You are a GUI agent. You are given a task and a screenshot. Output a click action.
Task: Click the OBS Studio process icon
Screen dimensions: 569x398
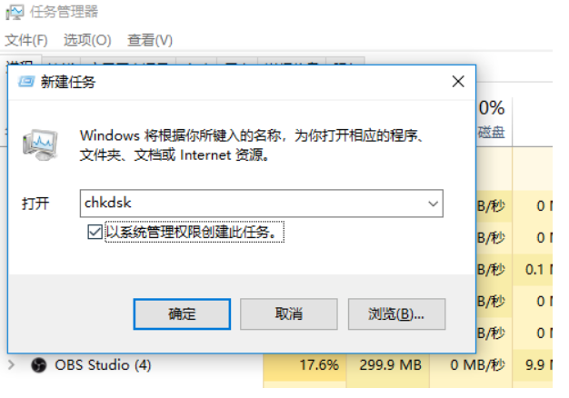tap(38, 365)
